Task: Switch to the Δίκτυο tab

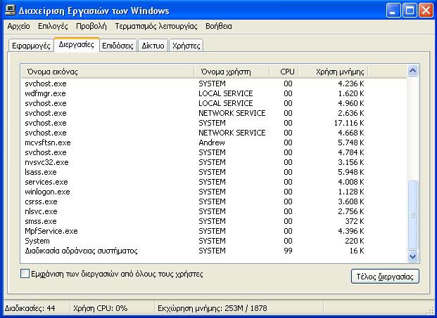Action: pos(153,46)
